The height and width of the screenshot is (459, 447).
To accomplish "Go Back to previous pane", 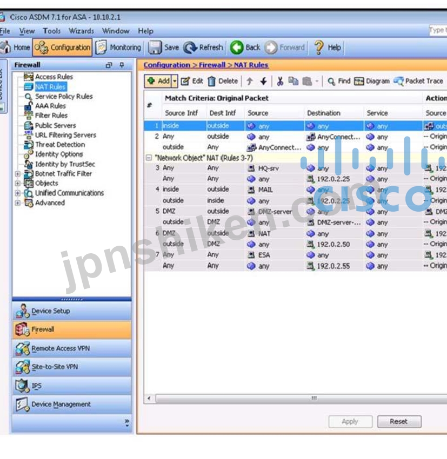I will pyautogui.click(x=245, y=48).
